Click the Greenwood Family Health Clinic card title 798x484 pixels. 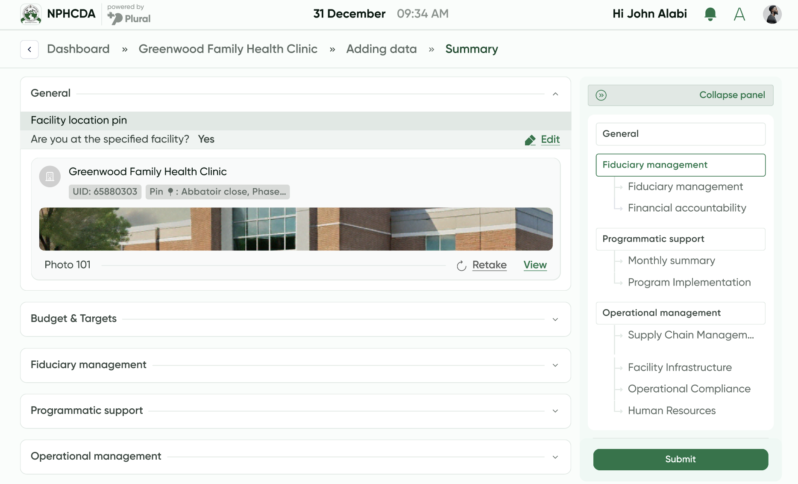tap(147, 172)
